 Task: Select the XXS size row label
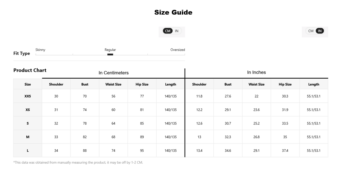pos(28,96)
